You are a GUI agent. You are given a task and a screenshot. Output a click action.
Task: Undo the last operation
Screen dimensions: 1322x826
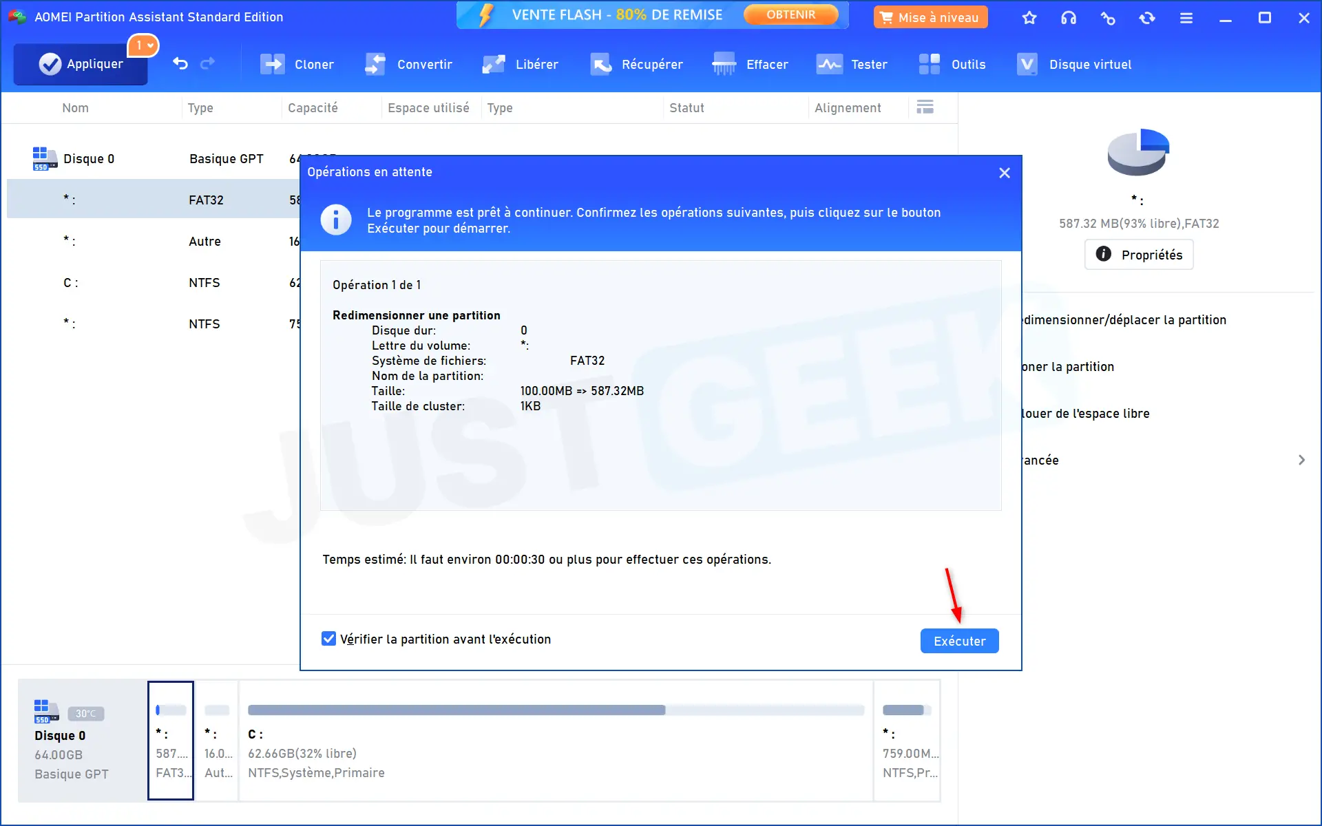180,64
